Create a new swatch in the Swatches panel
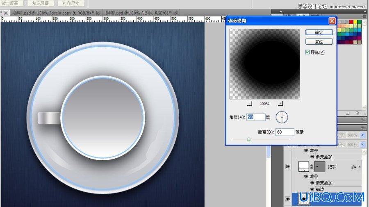This screenshot has width=369, height=207. pyautogui.click(x=348, y=114)
